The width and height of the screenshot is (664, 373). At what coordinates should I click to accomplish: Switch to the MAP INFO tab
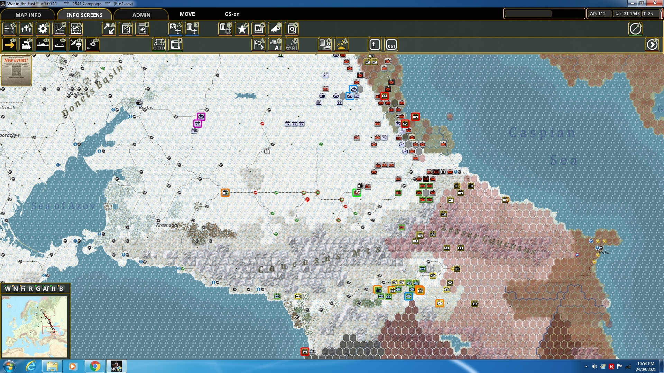pyautogui.click(x=28, y=15)
